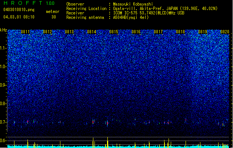233x148 pixels.
Task: Click the meteor count 30
Action: [x=54, y=17]
